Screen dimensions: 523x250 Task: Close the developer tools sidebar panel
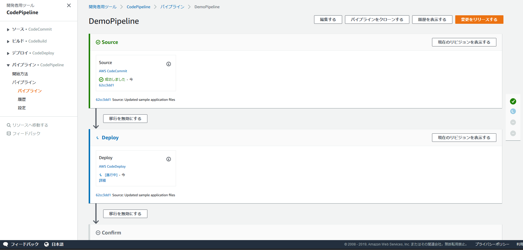click(69, 5)
